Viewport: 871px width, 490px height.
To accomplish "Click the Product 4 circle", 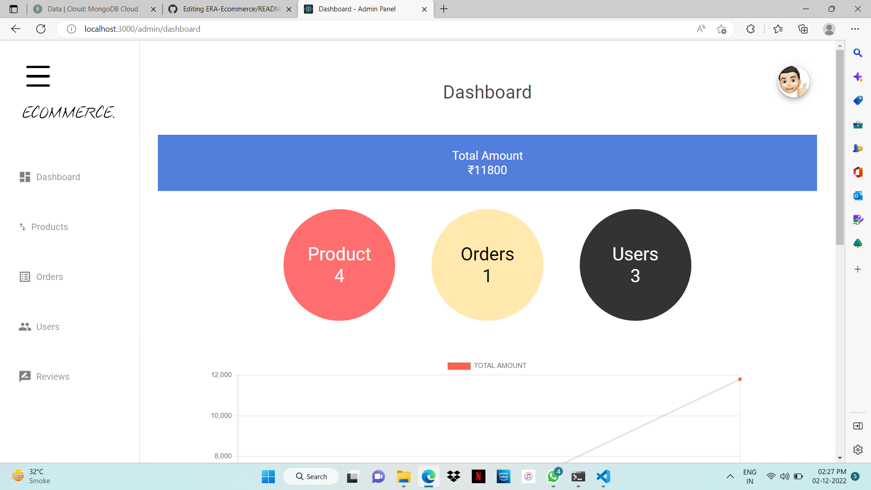I will [x=339, y=265].
